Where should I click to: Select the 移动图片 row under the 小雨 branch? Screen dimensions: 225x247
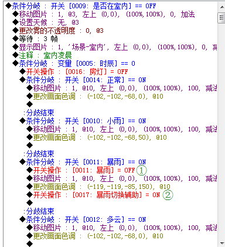click(122, 129)
